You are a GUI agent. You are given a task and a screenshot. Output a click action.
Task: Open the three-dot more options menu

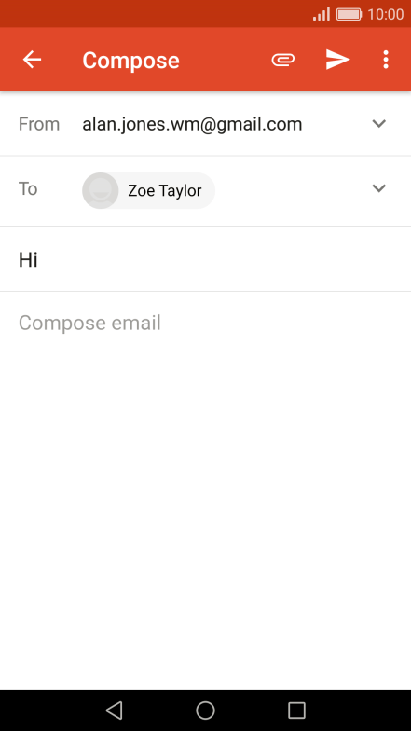(x=386, y=60)
